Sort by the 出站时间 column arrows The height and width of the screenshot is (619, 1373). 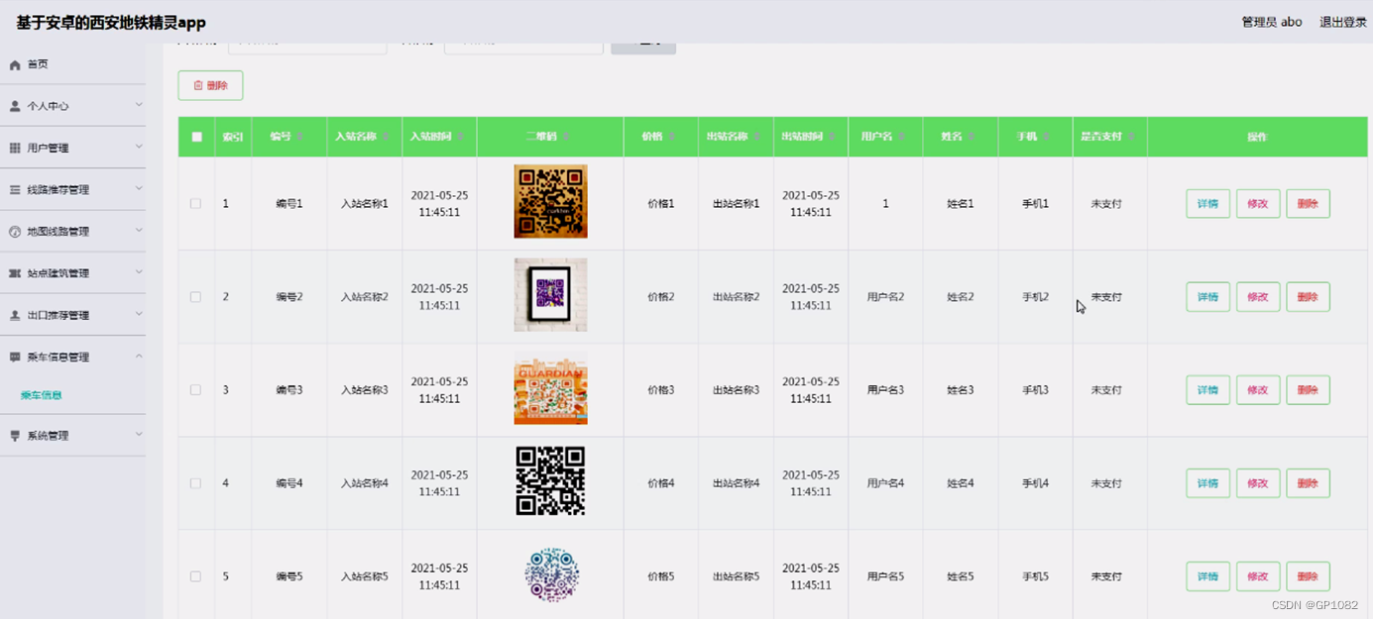pos(832,137)
